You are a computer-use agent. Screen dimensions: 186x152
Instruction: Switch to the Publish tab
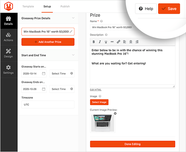pyautogui.click(x=65, y=6)
